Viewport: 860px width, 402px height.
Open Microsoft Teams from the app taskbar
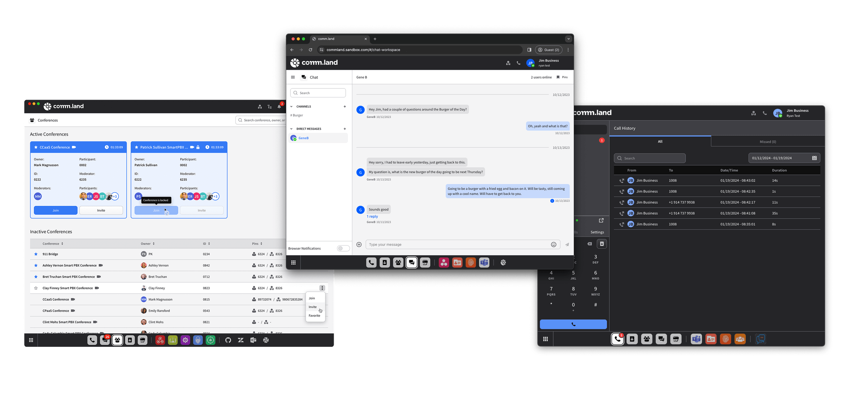tap(484, 262)
